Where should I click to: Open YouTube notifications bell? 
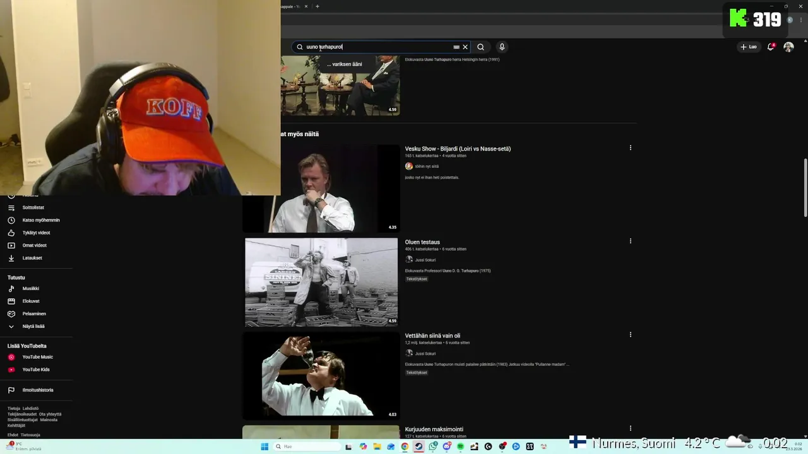pos(770,47)
